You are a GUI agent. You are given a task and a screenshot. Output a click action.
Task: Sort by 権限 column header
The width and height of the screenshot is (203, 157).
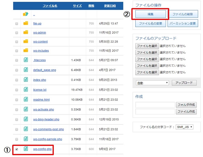91,6
